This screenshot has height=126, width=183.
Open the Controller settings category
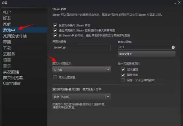pos(12,83)
